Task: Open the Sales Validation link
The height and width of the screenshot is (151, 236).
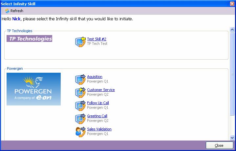Action: coord(99,129)
